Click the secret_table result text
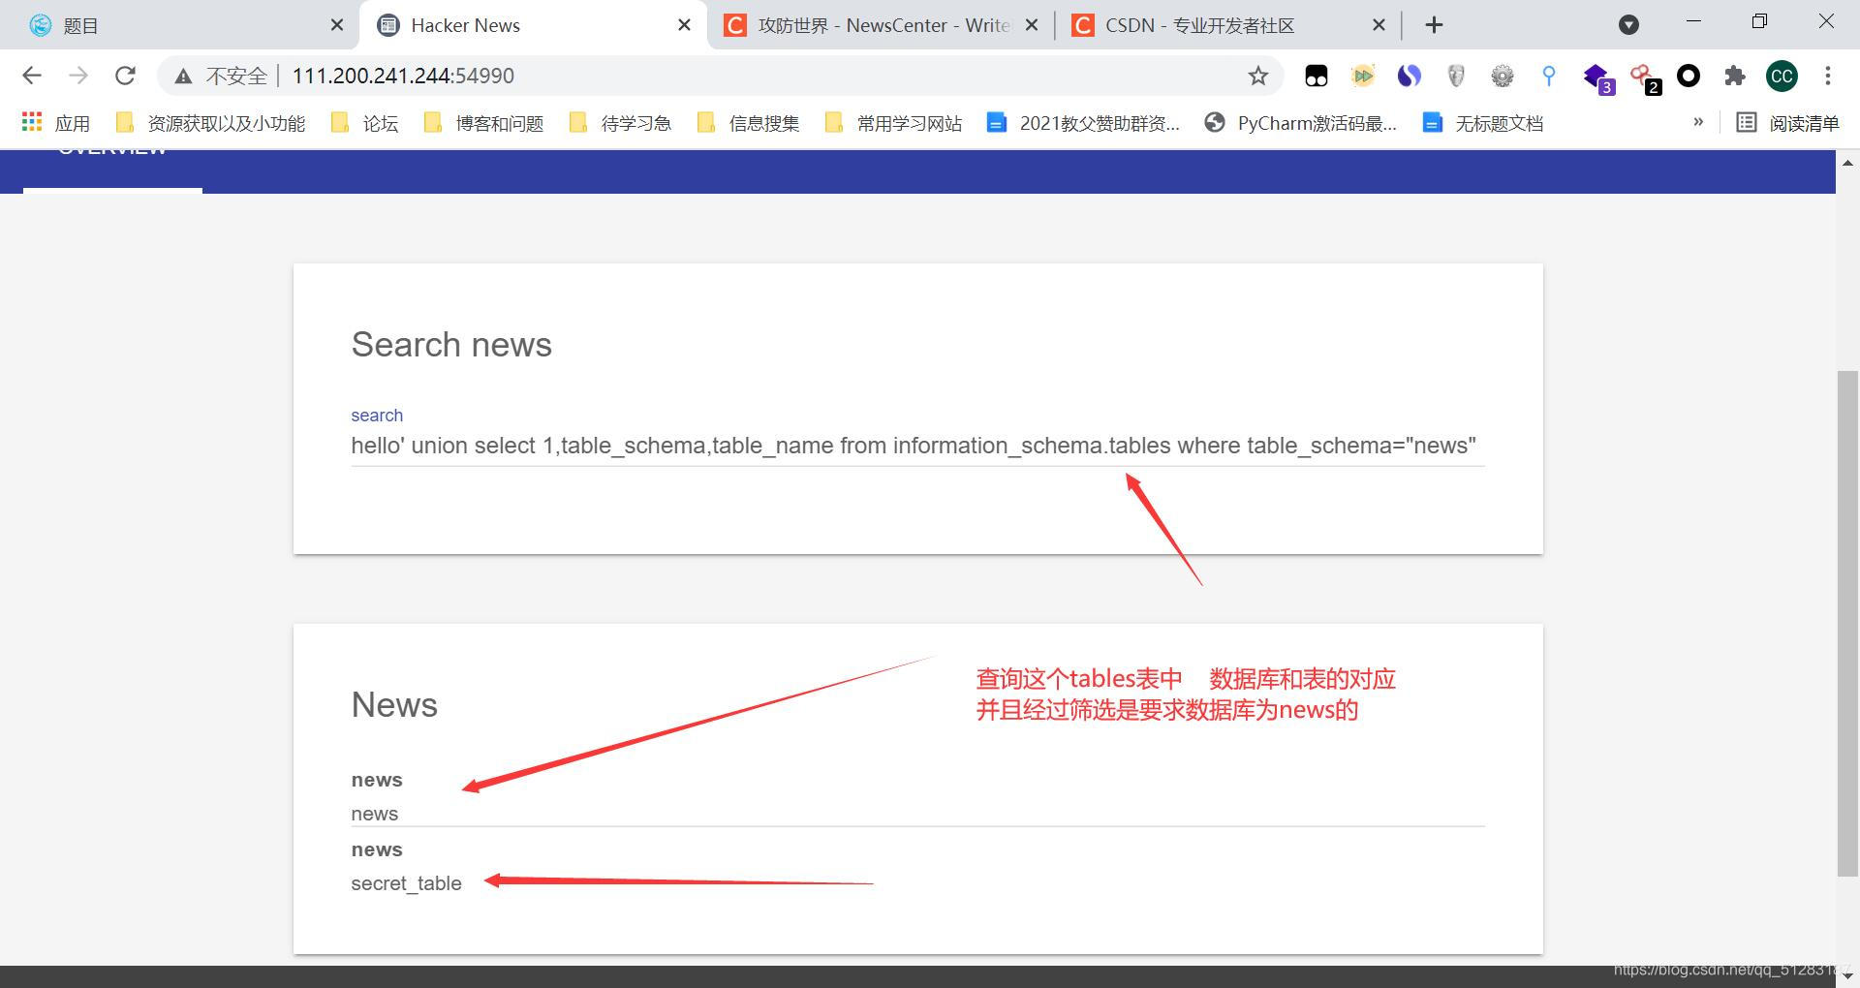This screenshot has height=988, width=1860. pos(406,883)
